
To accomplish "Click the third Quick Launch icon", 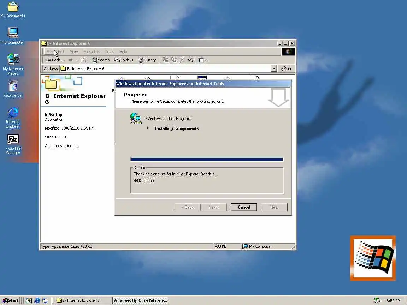I will click(45, 300).
